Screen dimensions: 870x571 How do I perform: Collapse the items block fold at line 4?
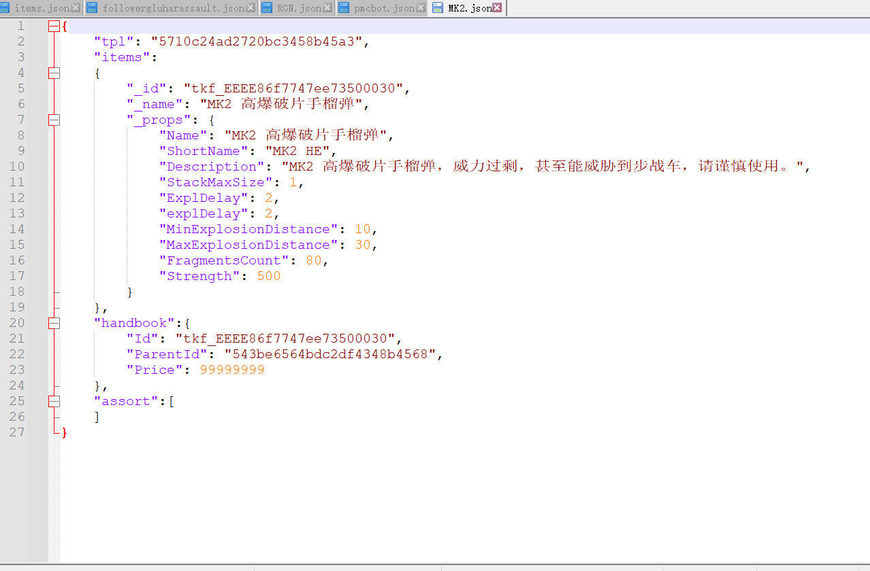[x=54, y=73]
